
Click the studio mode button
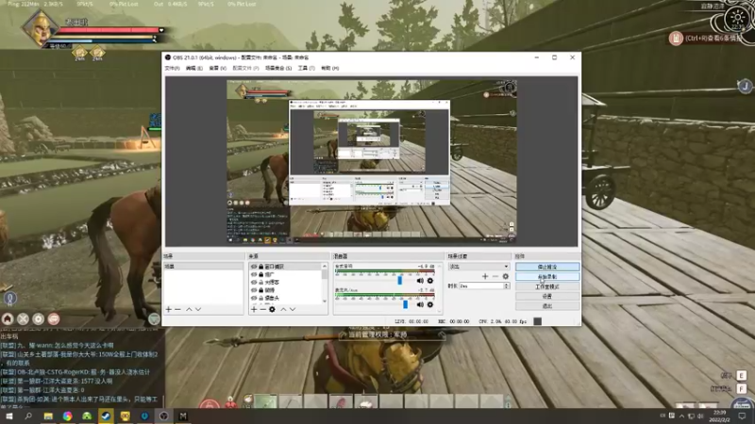547,286
